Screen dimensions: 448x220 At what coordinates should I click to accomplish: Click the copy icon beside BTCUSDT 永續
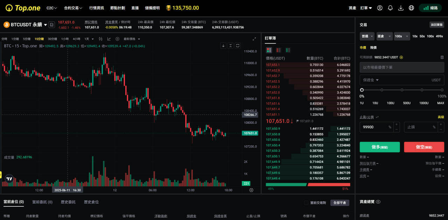tap(51, 25)
